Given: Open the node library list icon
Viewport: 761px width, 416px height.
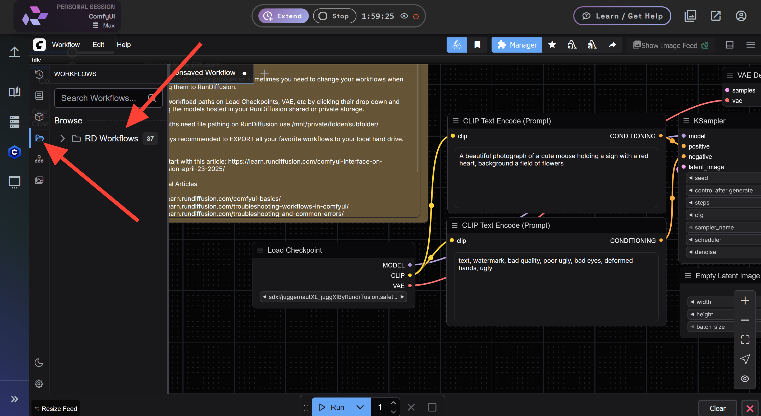Looking at the screenshot, I should [x=39, y=96].
